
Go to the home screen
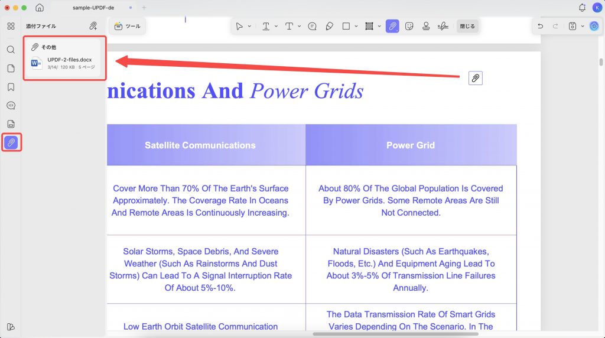pyautogui.click(x=40, y=8)
